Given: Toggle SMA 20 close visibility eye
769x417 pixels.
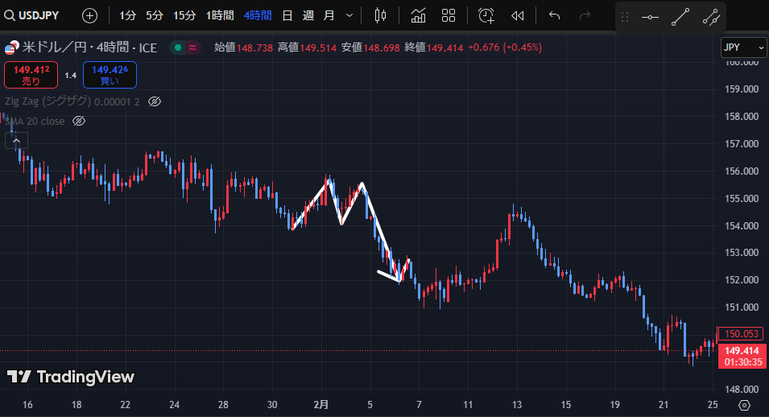Looking at the screenshot, I should point(79,121).
